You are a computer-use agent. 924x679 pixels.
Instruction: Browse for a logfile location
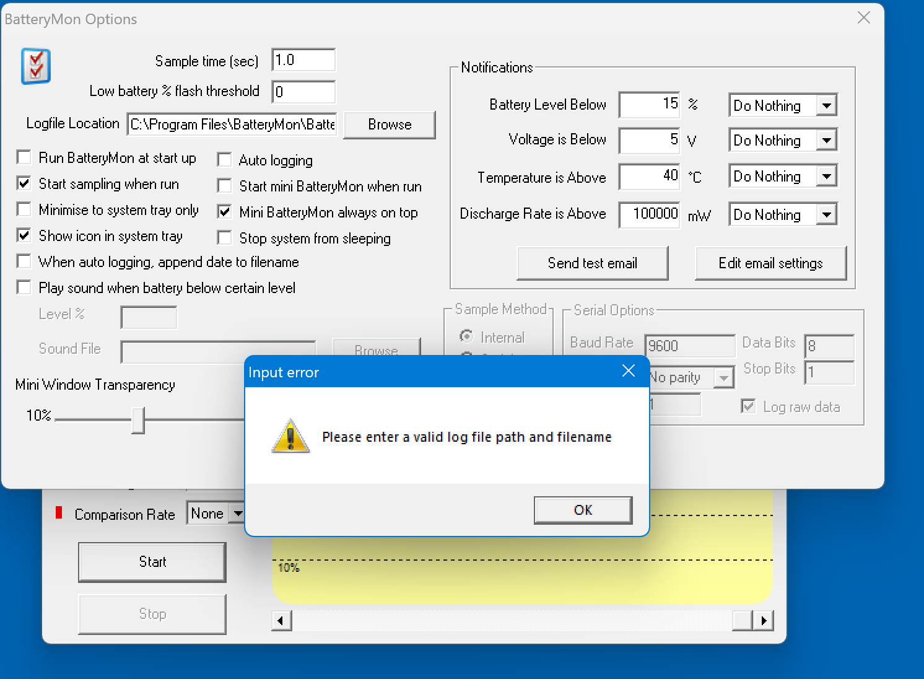(390, 125)
